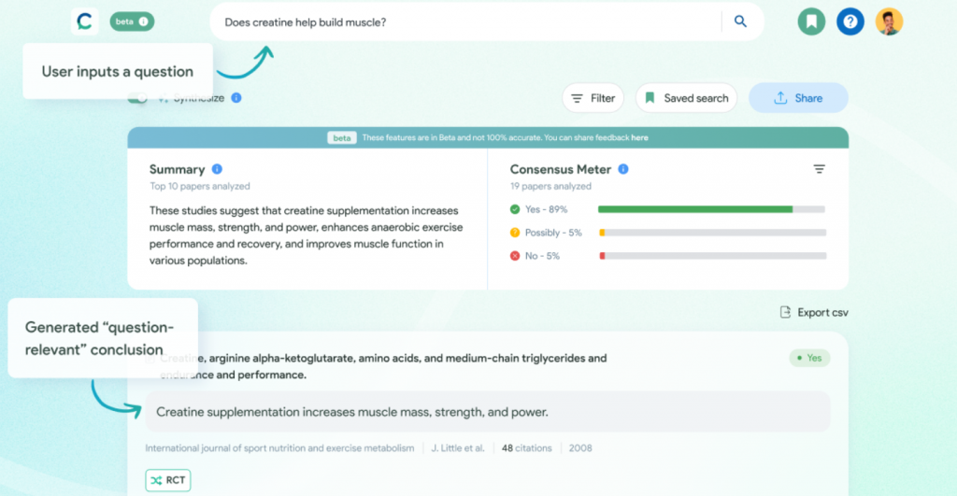Click into the search question field
The width and height of the screenshot is (957, 496).
[x=467, y=22]
